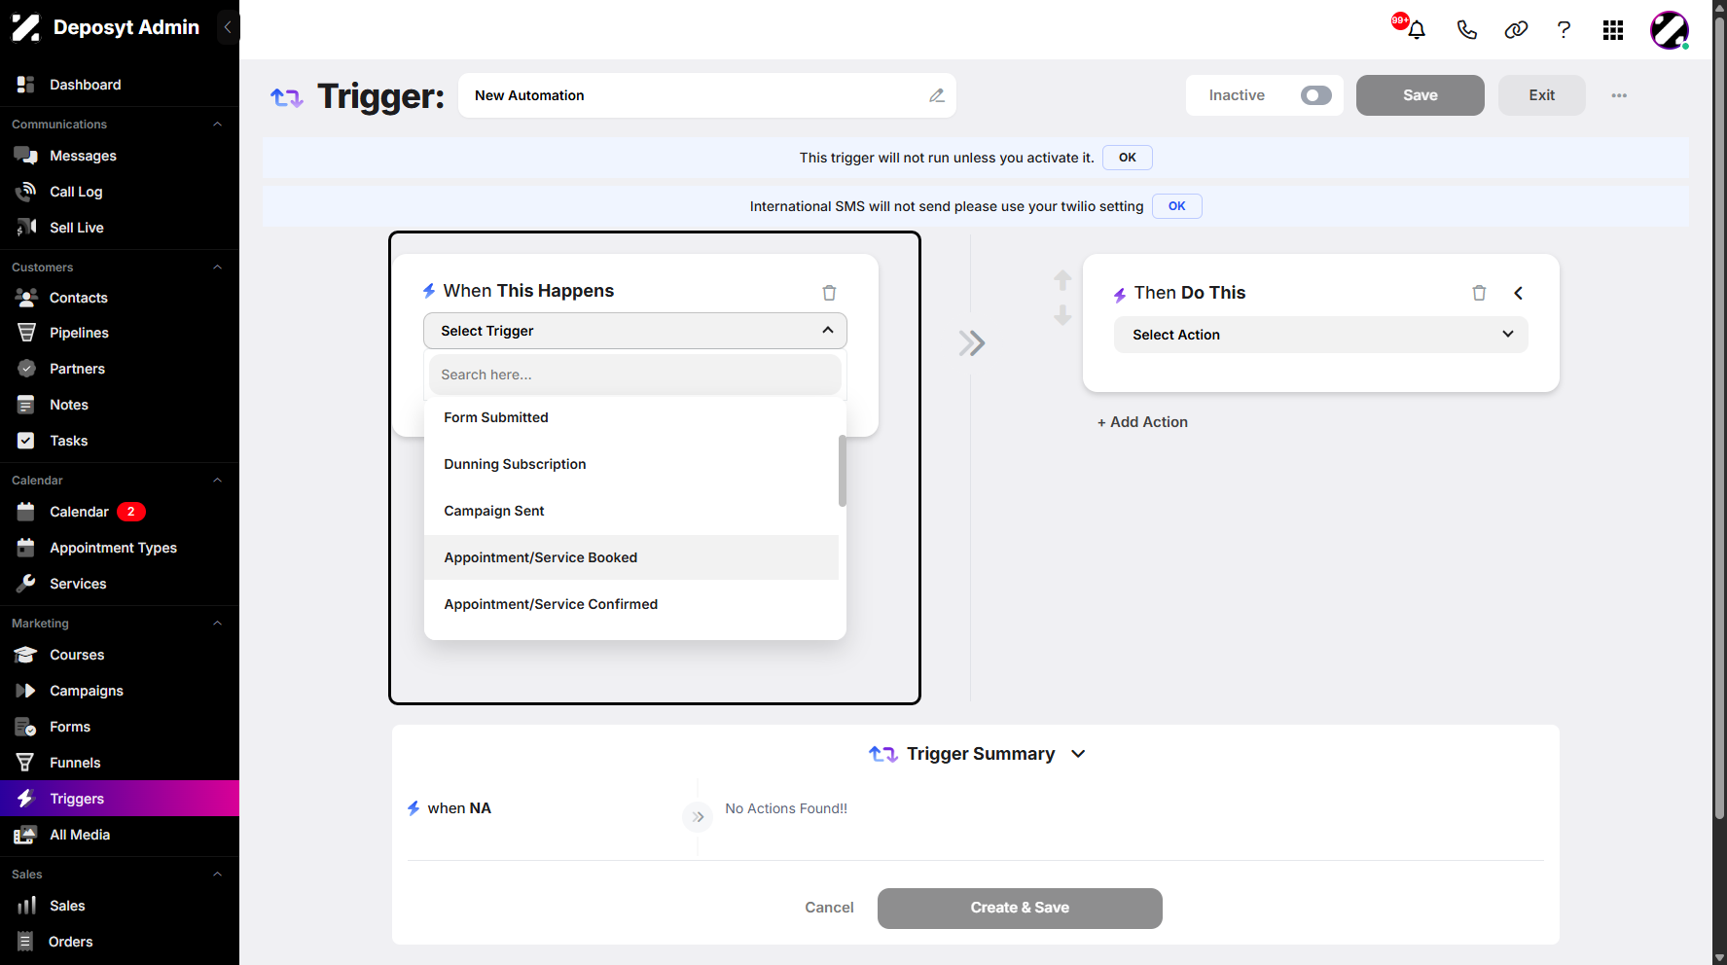Dismiss the International SMS notice OK
The height and width of the screenshot is (965, 1727).
[1176, 206]
